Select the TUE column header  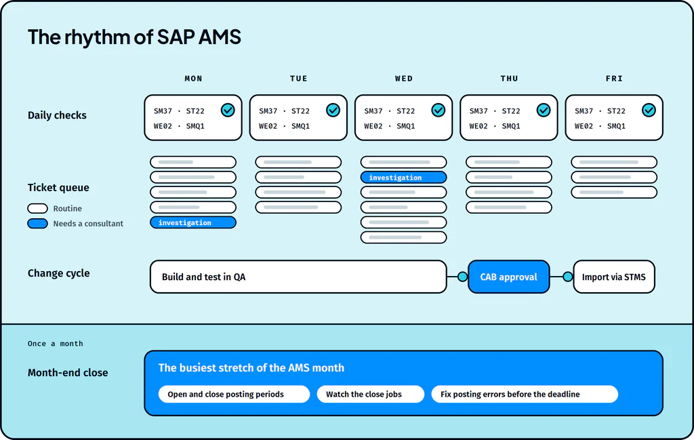coord(299,79)
